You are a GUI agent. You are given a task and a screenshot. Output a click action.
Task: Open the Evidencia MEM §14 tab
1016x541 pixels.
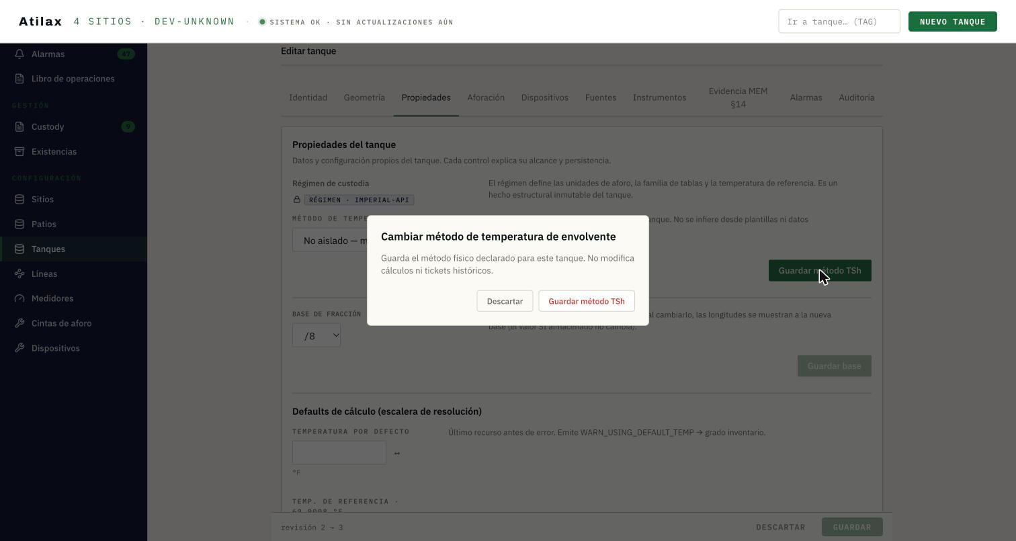738,97
